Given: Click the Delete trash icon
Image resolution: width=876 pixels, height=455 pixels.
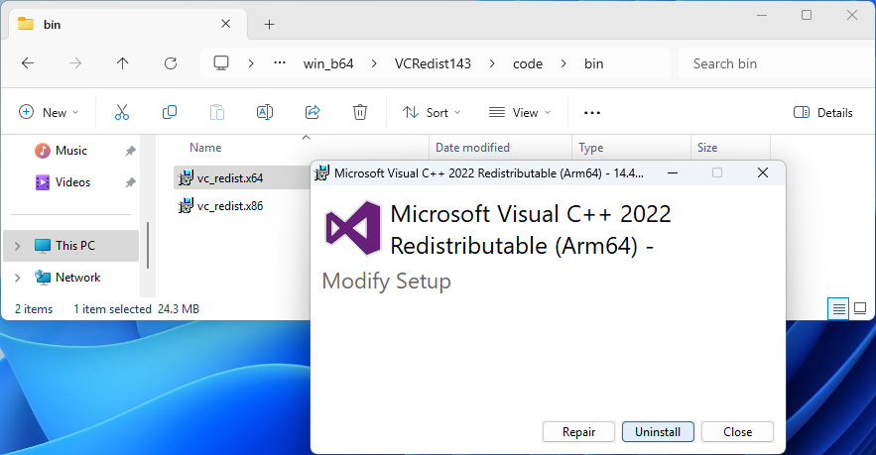Looking at the screenshot, I should [x=360, y=112].
